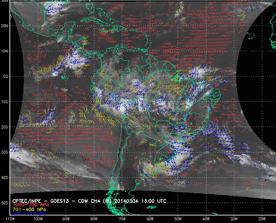Select the 90W longitude axis label
This screenshot has width=276, height=223.
66,219
